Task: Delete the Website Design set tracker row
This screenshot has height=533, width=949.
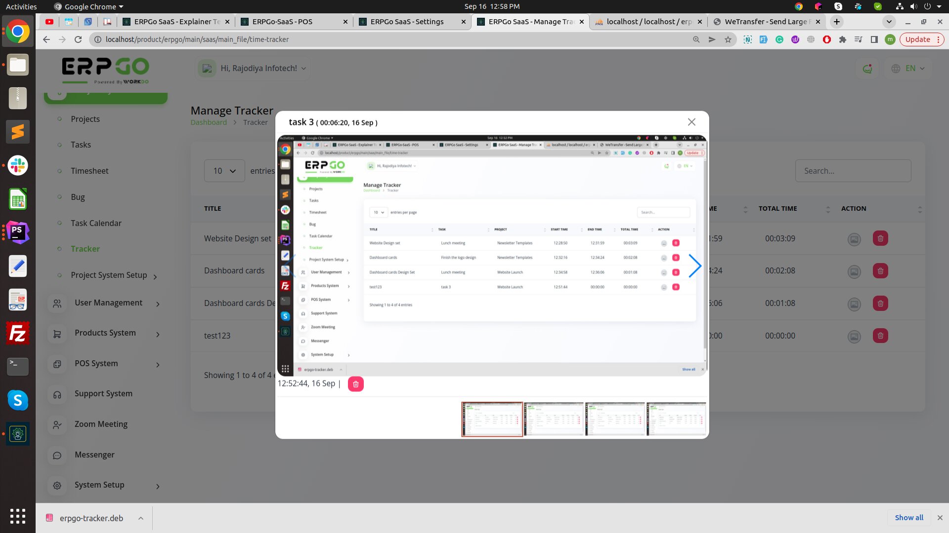Action: click(x=880, y=239)
